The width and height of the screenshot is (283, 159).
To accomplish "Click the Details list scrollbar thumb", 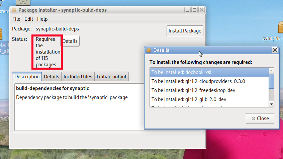I will (271, 81).
